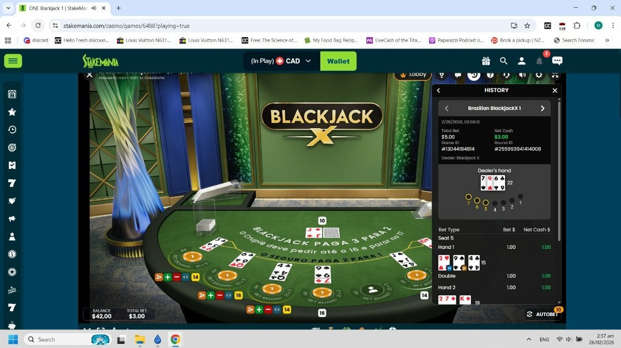
Task: Click the empty bet-behind seat icon
Action: pos(372,290)
